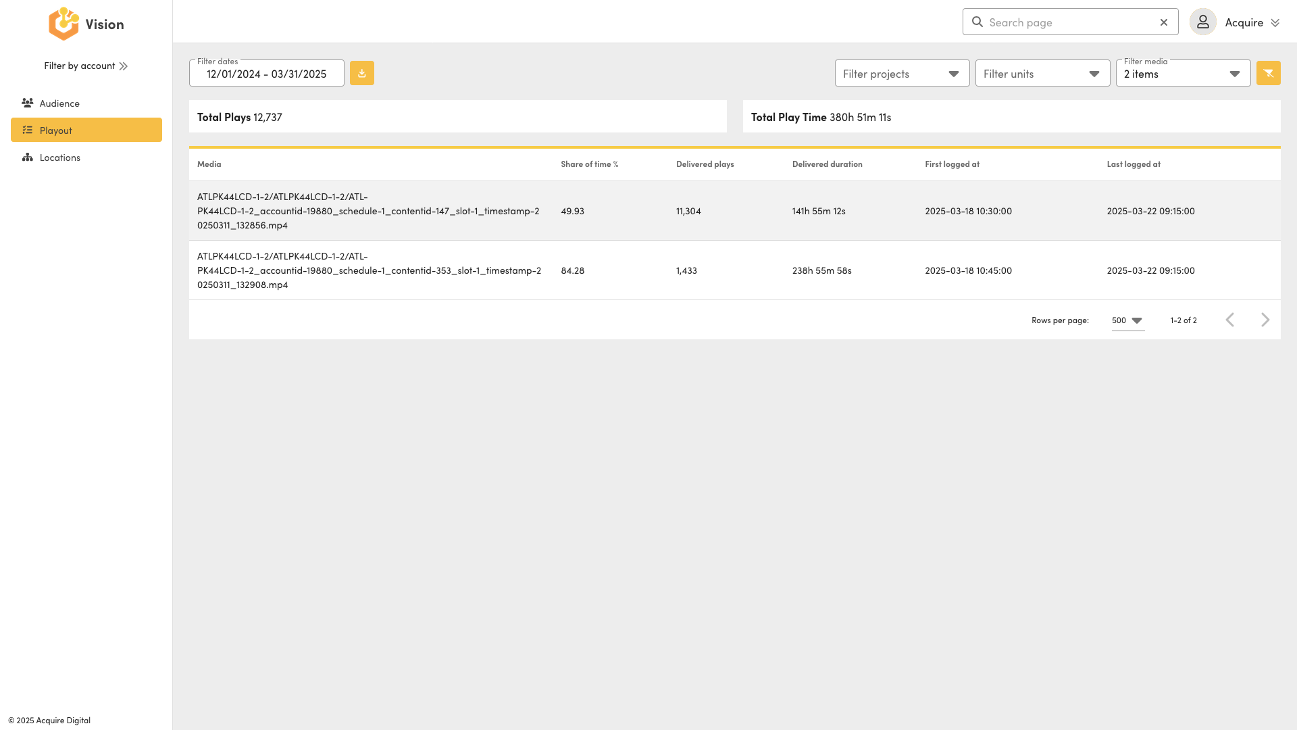Image resolution: width=1297 pixels, height=730 pixels.
Task: Sort by Share of time % header
Action: (x=590, y=164)
